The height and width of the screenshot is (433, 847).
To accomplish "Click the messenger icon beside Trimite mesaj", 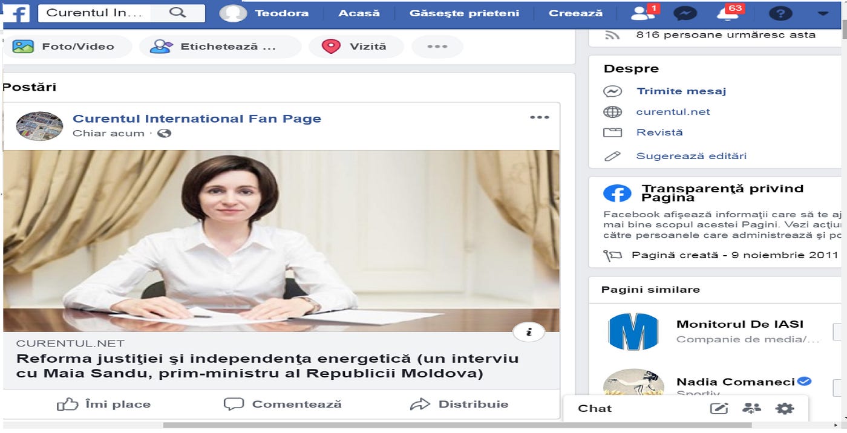I will tap(613, 91).
